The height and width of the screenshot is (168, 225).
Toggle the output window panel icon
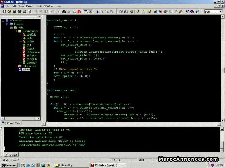click(91, 12)
